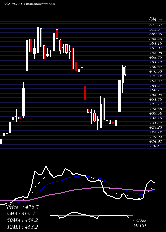The height and width of the screenshot is (232, 166).
Task: Click the Price : 476.7 readout
Action: click(x=23, y=207)
